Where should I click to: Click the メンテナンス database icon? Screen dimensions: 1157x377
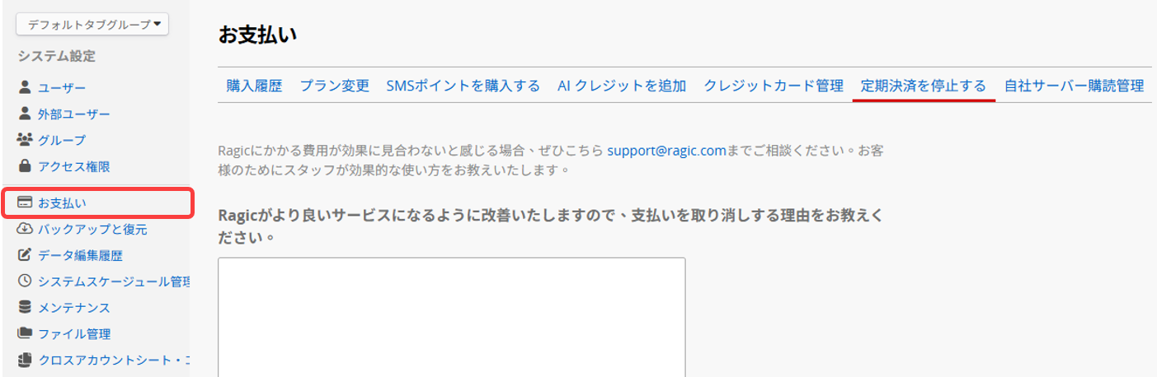[25, 308]
